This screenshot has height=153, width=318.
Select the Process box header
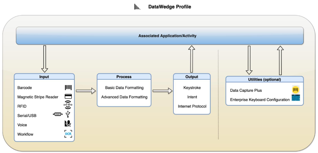(124, 77)
